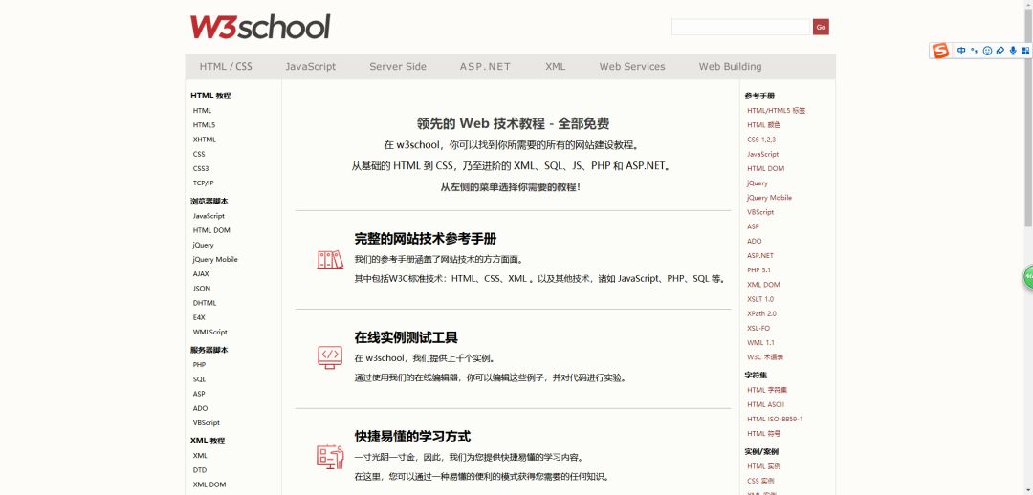Open CSS 实例 examples link
This screenshot has width=1033, height=495.
[x=760, y=481]
